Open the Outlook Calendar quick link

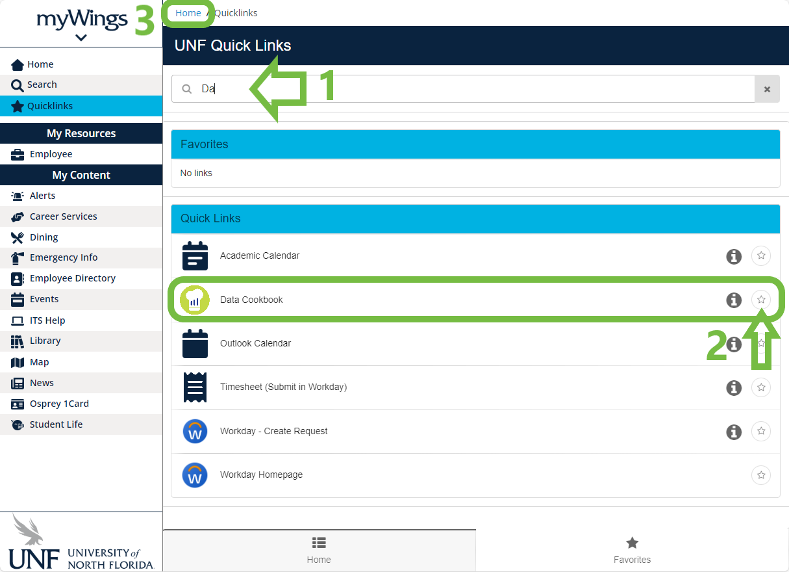coord(255,343)
